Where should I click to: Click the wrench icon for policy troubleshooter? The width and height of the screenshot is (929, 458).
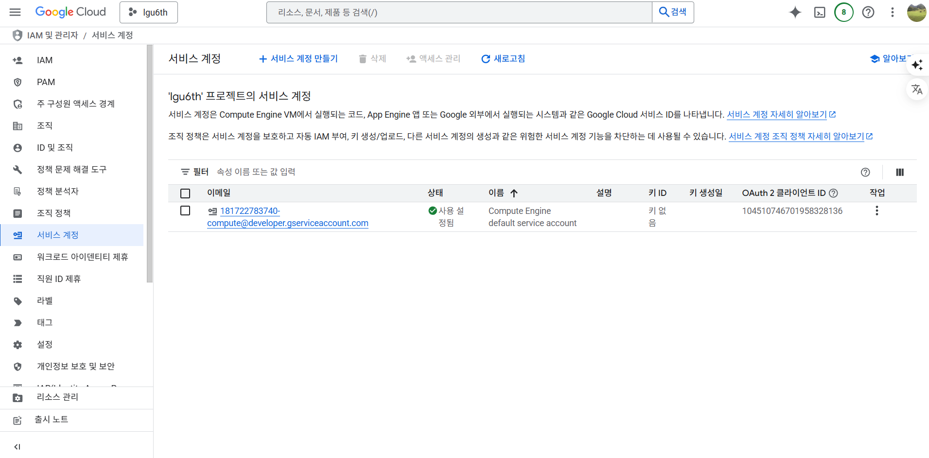pos(18,170)
